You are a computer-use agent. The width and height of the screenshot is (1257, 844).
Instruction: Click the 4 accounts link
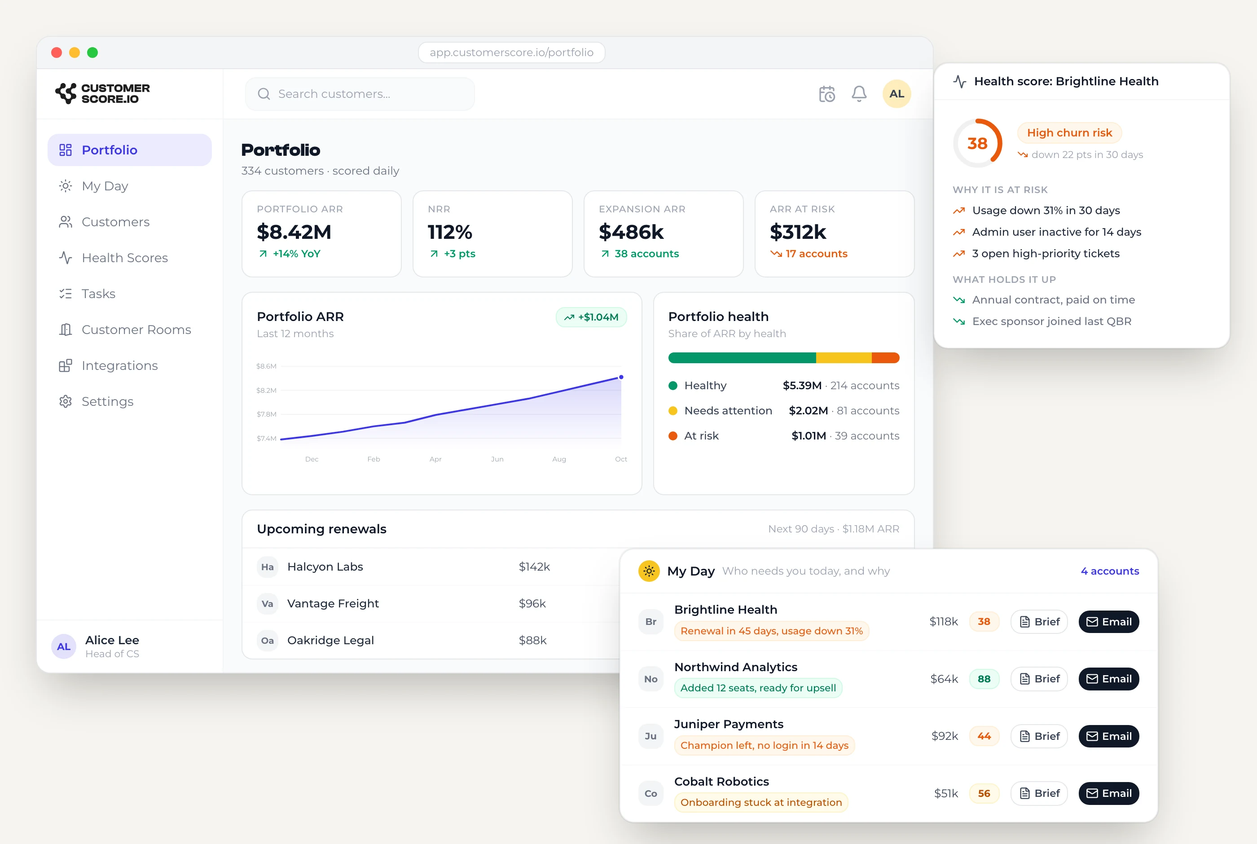point(1110,571)
